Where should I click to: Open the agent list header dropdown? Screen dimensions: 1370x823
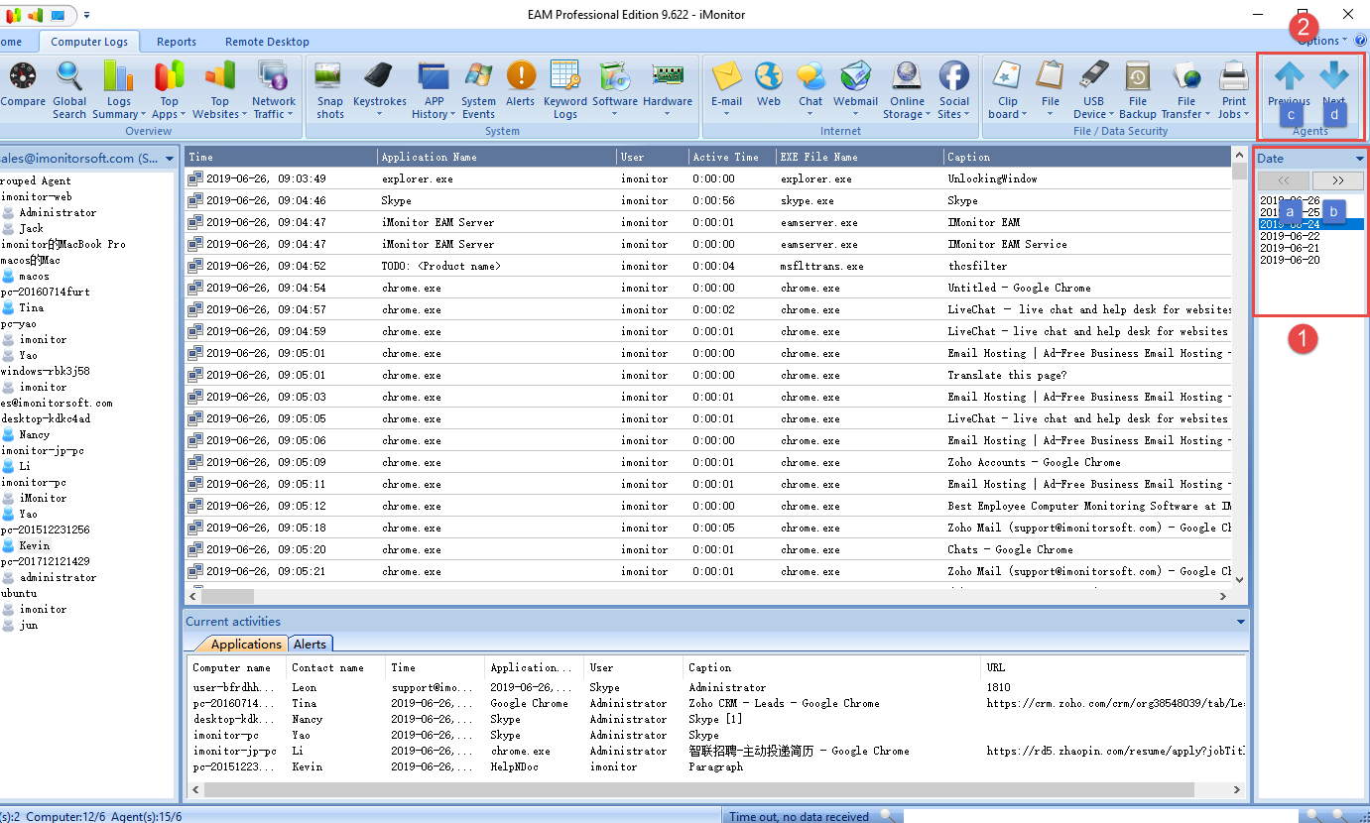coord(170,159)
